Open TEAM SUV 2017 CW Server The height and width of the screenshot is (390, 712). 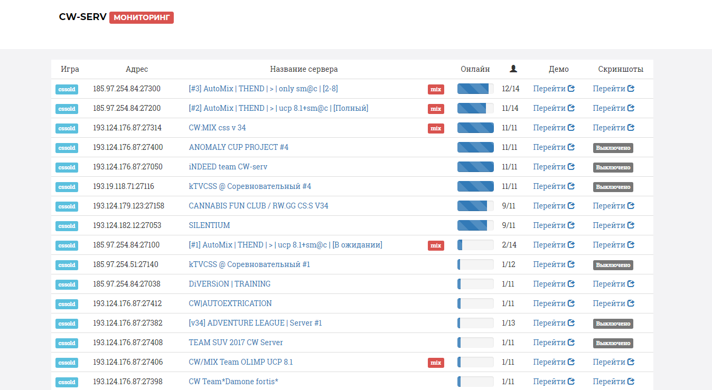(236, 343)
